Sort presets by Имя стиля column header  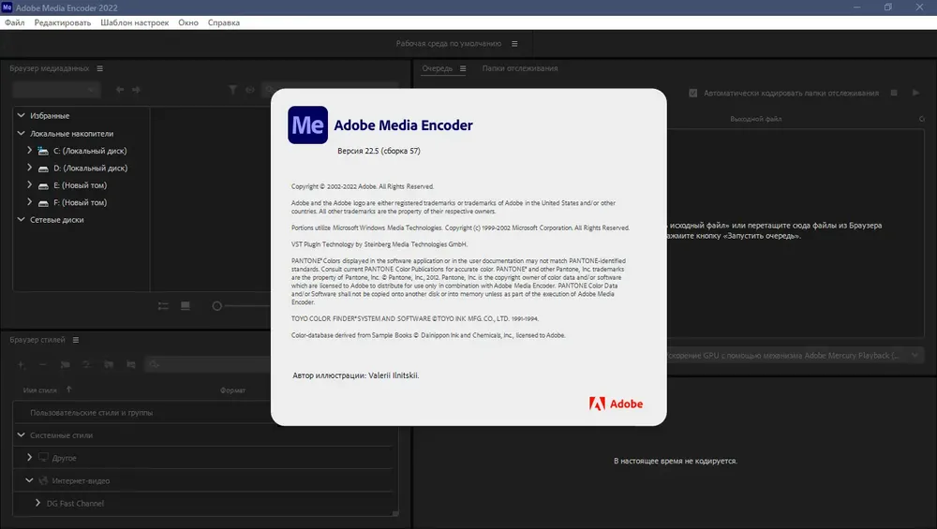(40, 389)
